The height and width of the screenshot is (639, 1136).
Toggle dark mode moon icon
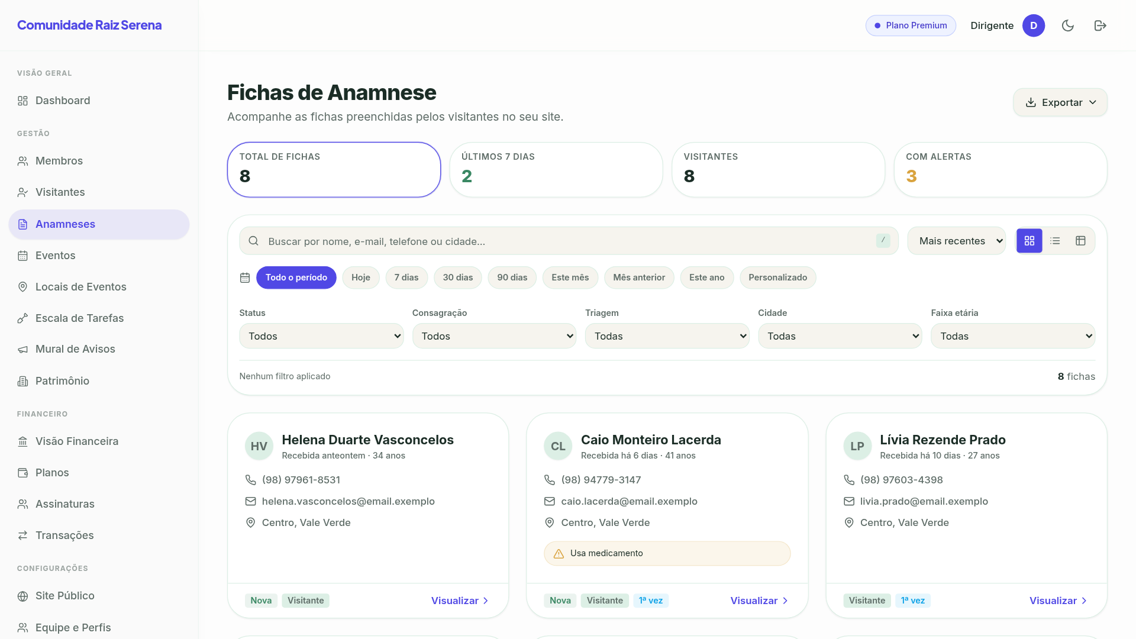1067,25
